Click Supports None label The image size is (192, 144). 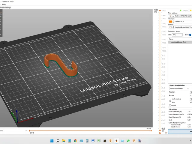(x=174, y=31)
